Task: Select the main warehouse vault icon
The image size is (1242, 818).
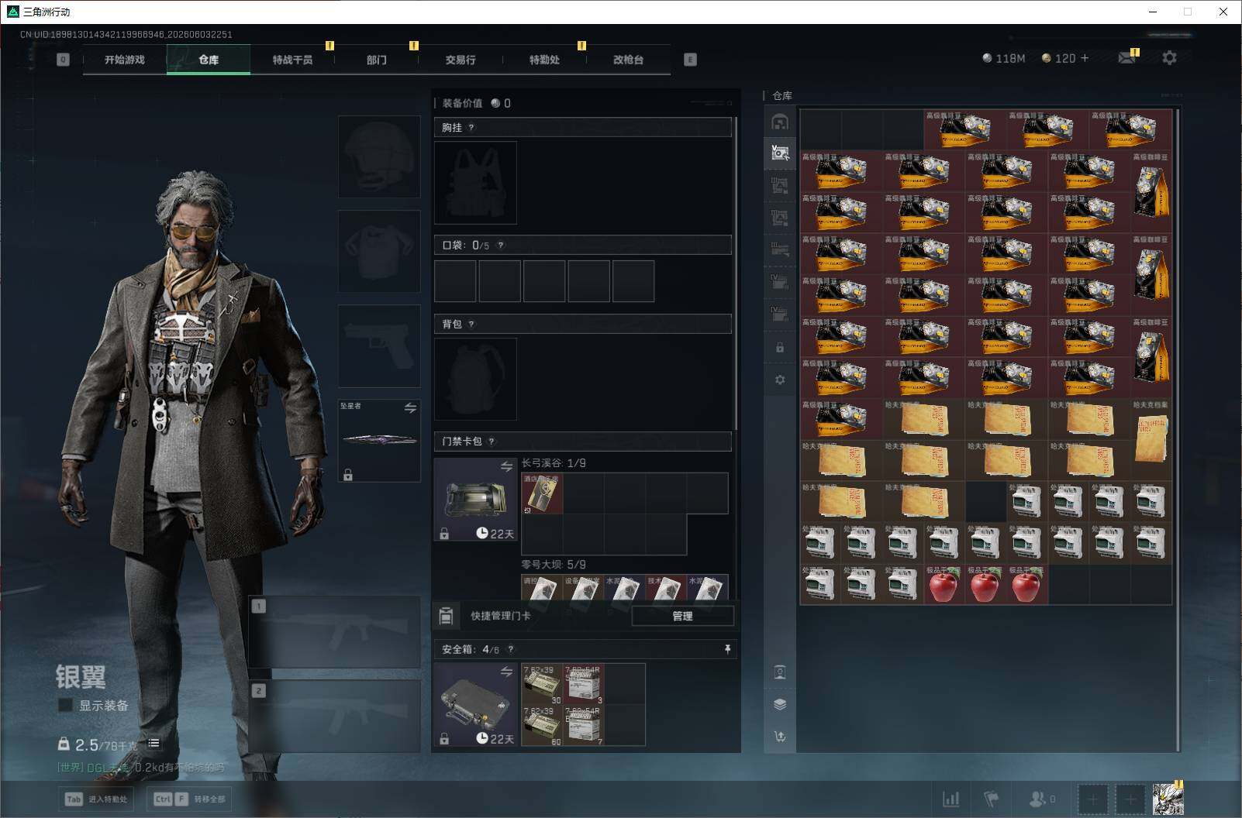Action: 780,122
